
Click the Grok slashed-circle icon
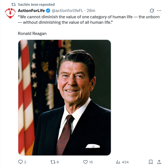coord(152,11)
